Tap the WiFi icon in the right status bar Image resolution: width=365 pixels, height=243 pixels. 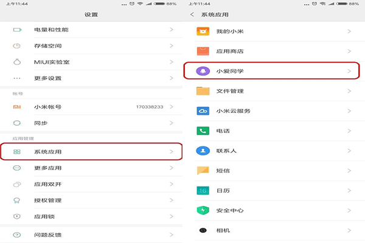pos(322,4)
